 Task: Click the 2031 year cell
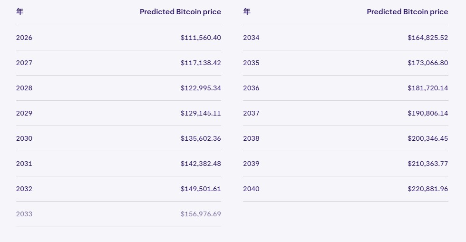(x=24, y=164)
